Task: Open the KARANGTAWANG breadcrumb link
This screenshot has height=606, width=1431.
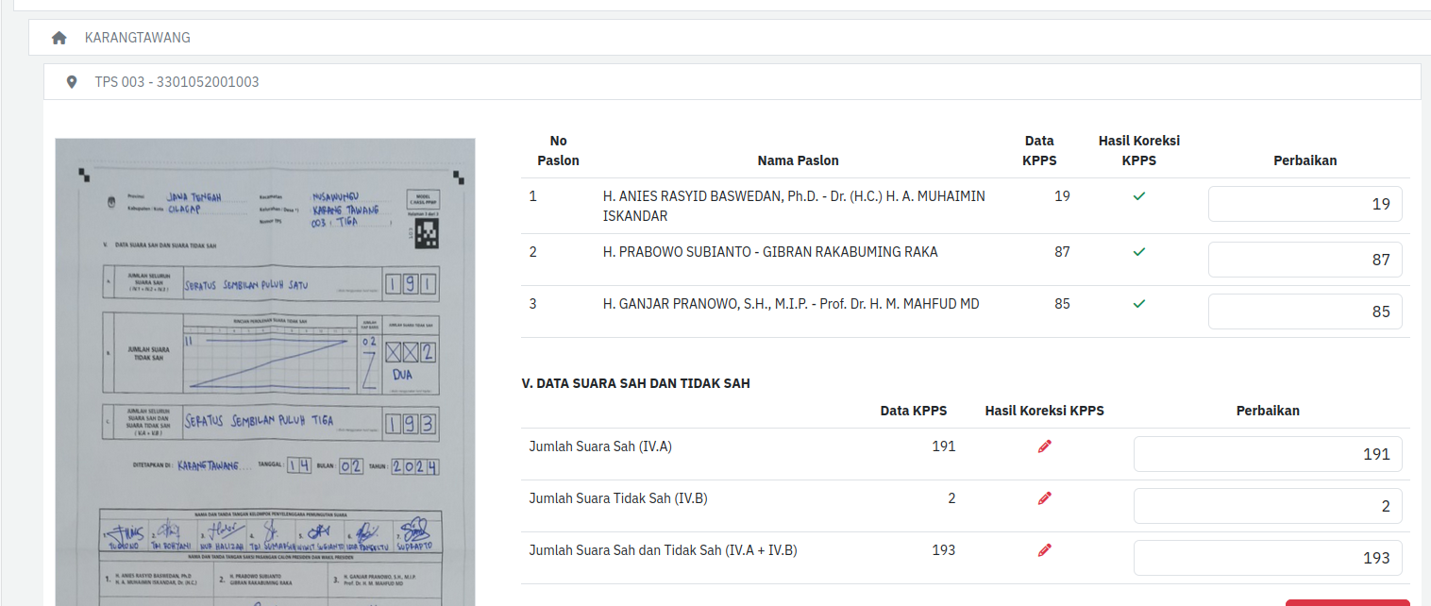Action: click(138, 38)
